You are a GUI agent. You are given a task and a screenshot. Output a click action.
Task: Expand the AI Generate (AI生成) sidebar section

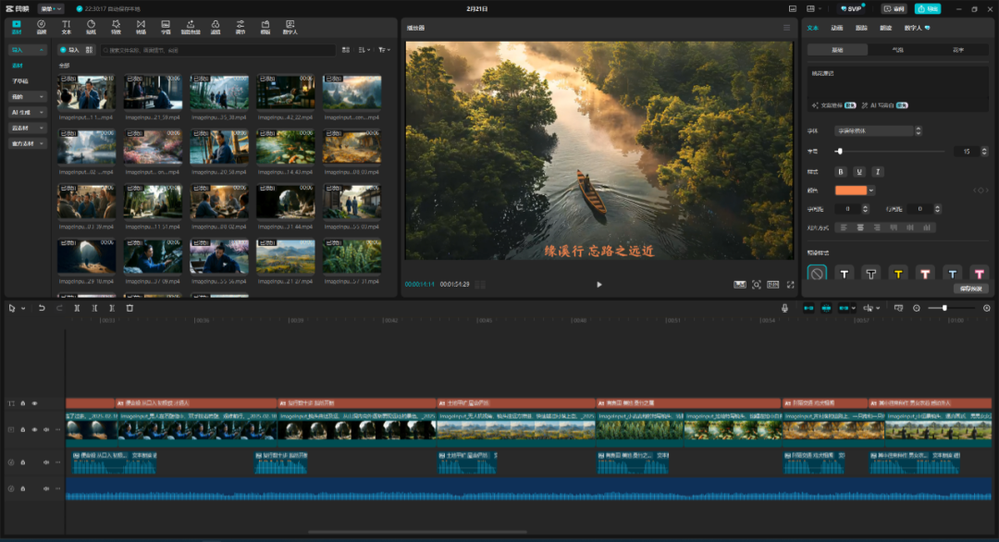pyautogui.click(x=27, y=112)
